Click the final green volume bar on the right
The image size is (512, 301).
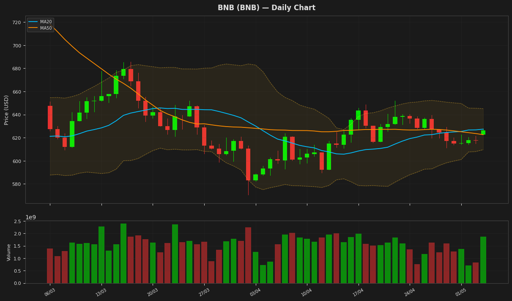(x=483, y=260)
